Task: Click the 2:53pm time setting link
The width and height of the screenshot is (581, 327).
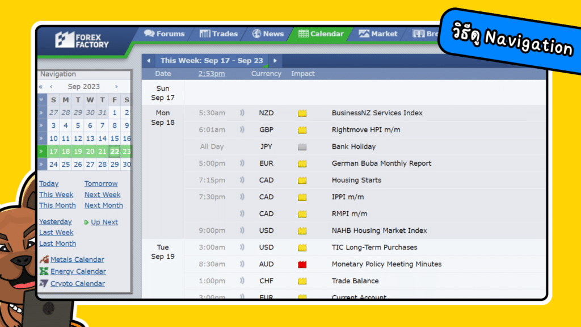Action: coord(211,73)
